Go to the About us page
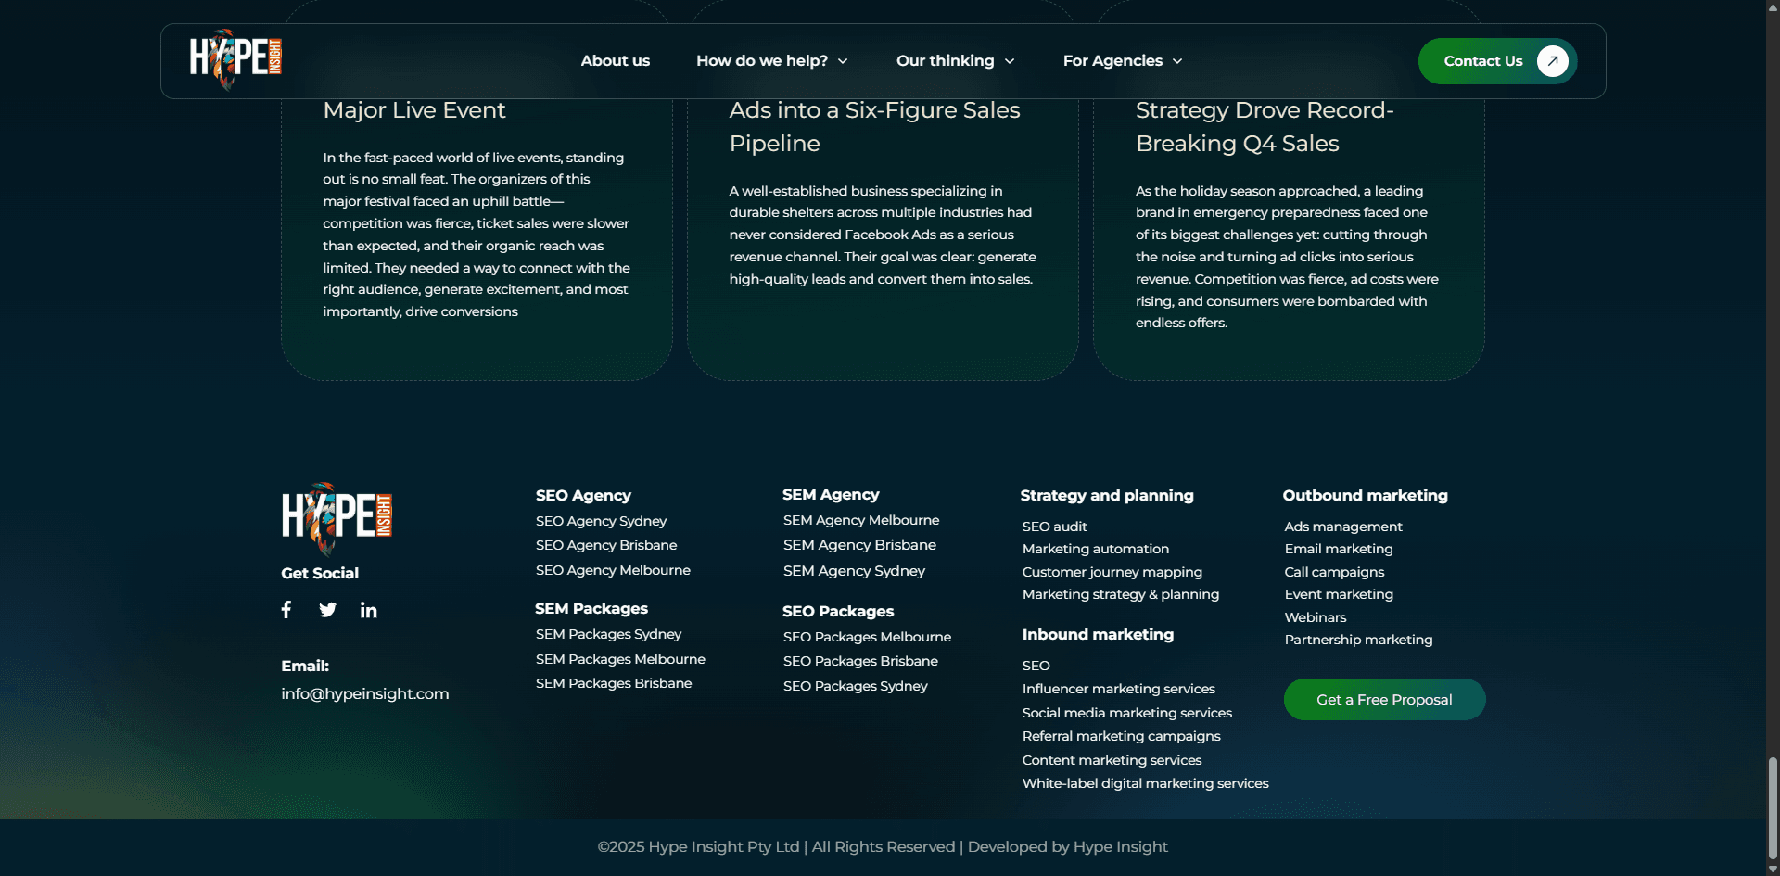The image size is (1780, 876). point(615,61)
